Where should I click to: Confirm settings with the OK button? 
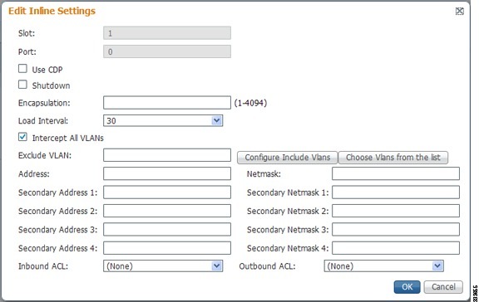click(407, 287)
